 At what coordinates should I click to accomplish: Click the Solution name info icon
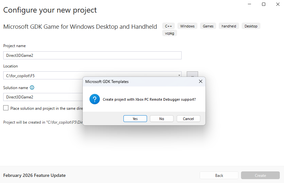pyautogui.click(x=32, y=87)
